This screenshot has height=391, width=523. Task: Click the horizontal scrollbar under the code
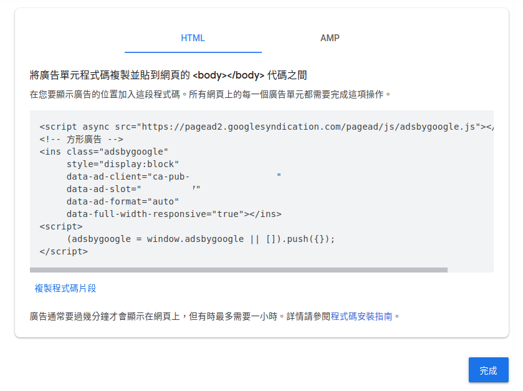[239, 270]
